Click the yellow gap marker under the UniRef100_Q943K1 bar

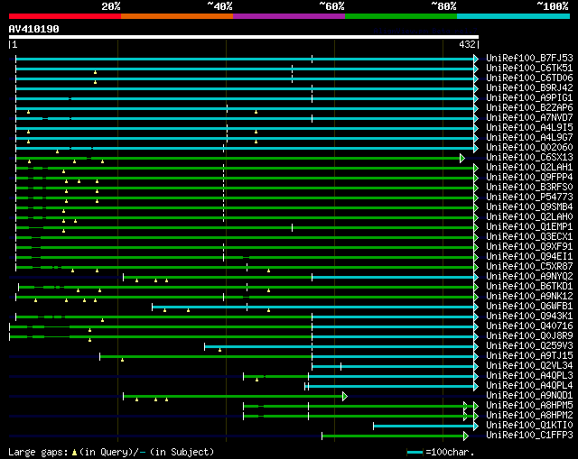pos(102,320)
